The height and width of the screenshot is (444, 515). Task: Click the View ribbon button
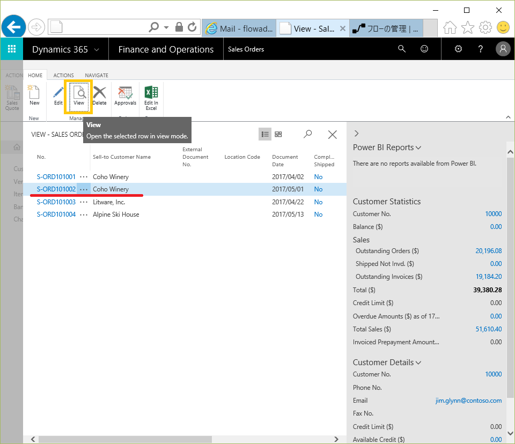pos(79,97)
